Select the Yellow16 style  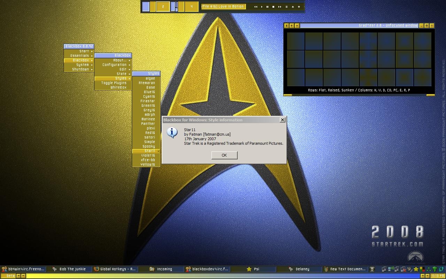pyautogui.click(x=146, y=165)
